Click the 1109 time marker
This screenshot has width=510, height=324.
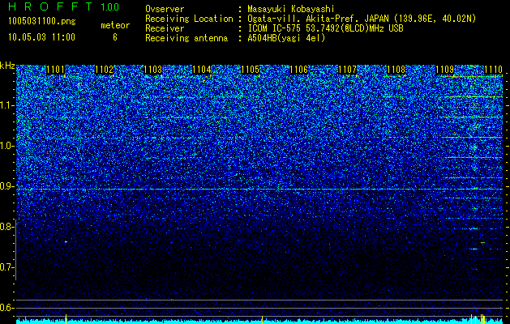click(444, 70)
